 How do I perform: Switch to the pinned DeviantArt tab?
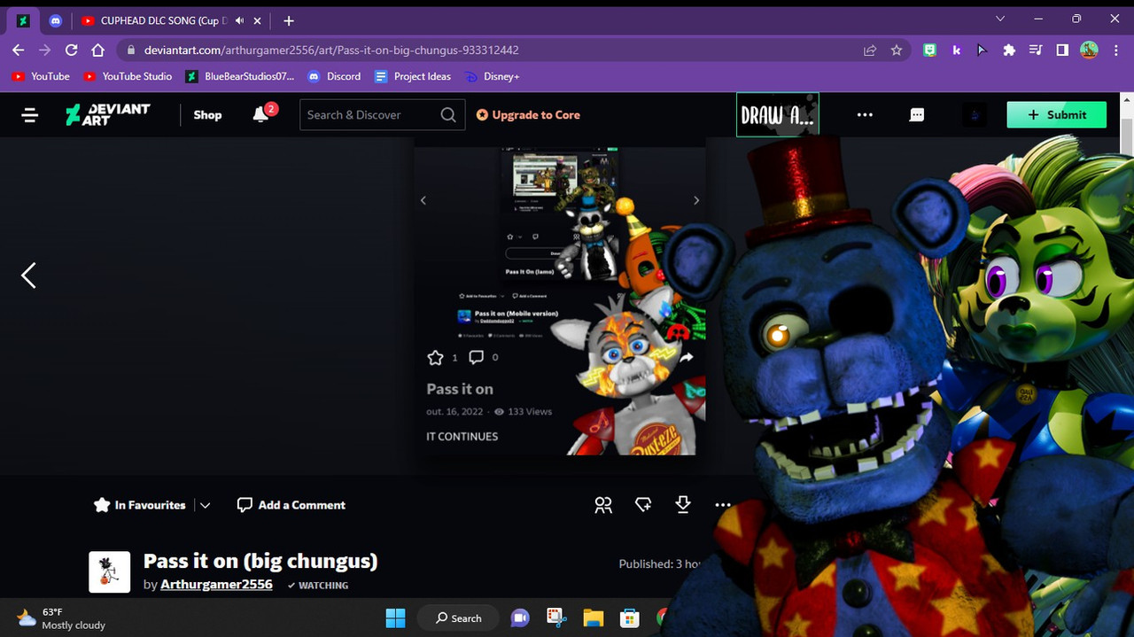24,20
